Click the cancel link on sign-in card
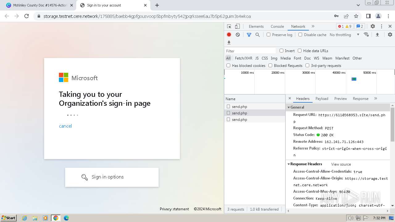 click(x=65, y=126)
